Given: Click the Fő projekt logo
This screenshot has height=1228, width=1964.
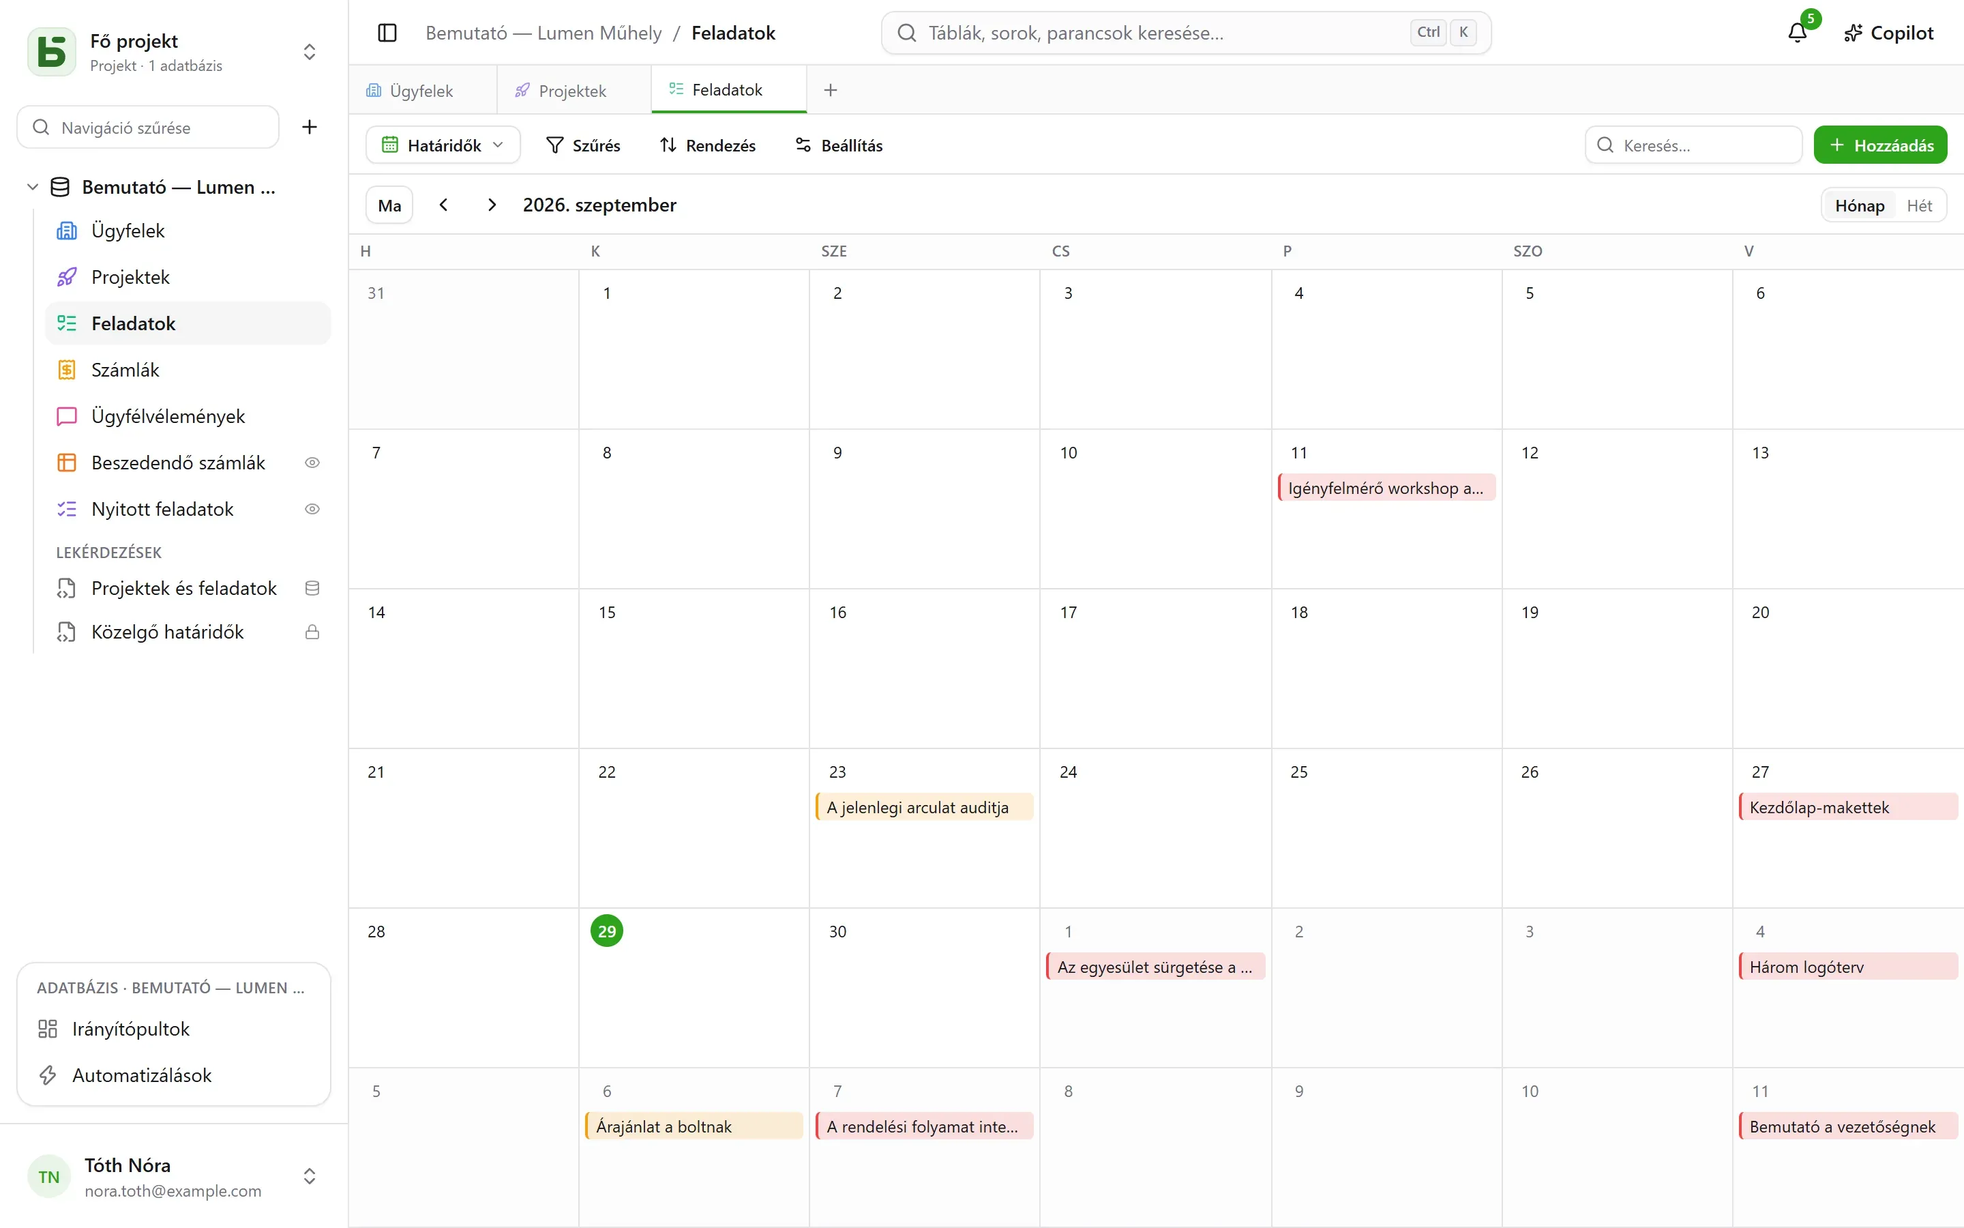Looking at the screenshot, I should coord(52,52).
